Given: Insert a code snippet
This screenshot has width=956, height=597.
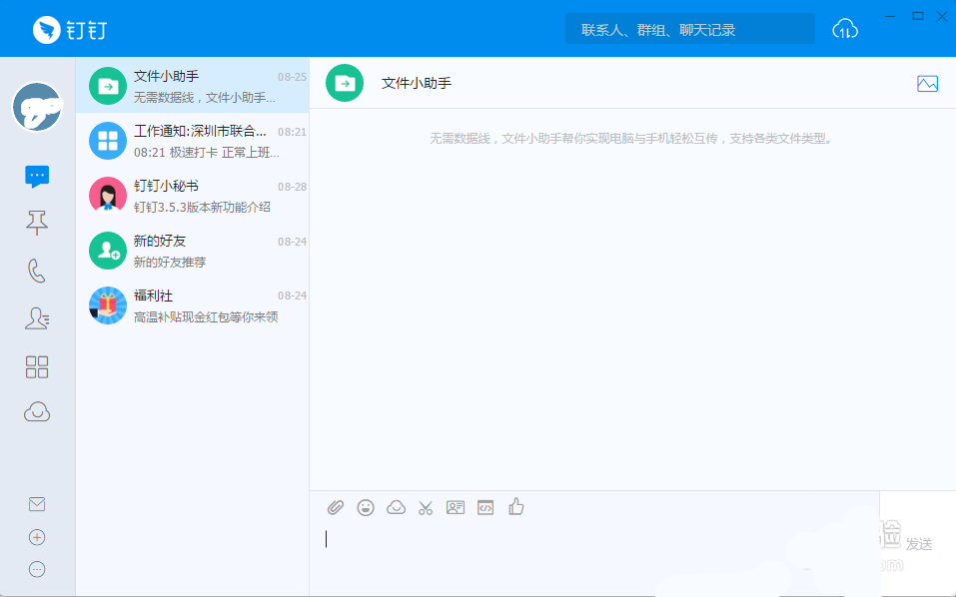Looking at the screenshot, I should click(485, 507).
